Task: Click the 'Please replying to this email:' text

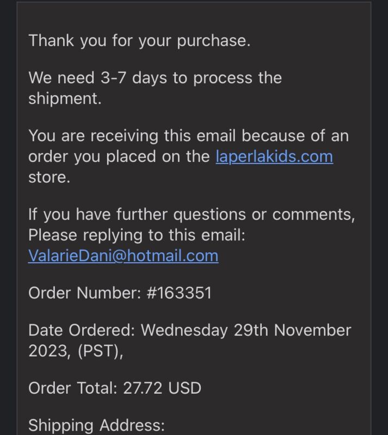Action: click(x=137, y=235)
